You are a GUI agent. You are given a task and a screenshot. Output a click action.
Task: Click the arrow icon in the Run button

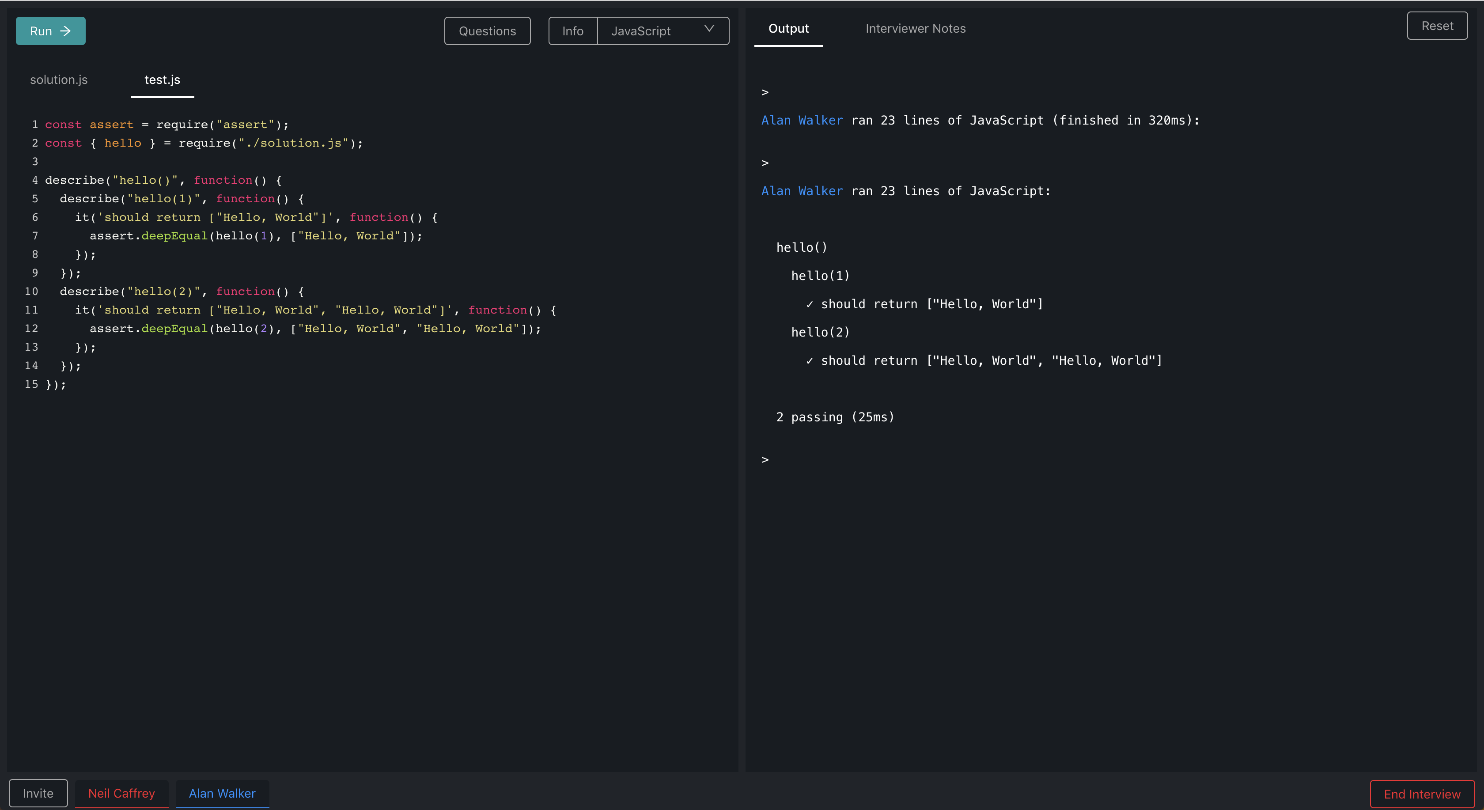[x=66, y=31]
